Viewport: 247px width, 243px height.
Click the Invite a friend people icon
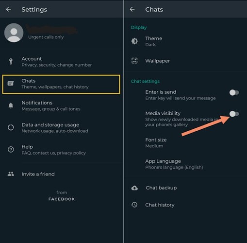pos(11,174)
